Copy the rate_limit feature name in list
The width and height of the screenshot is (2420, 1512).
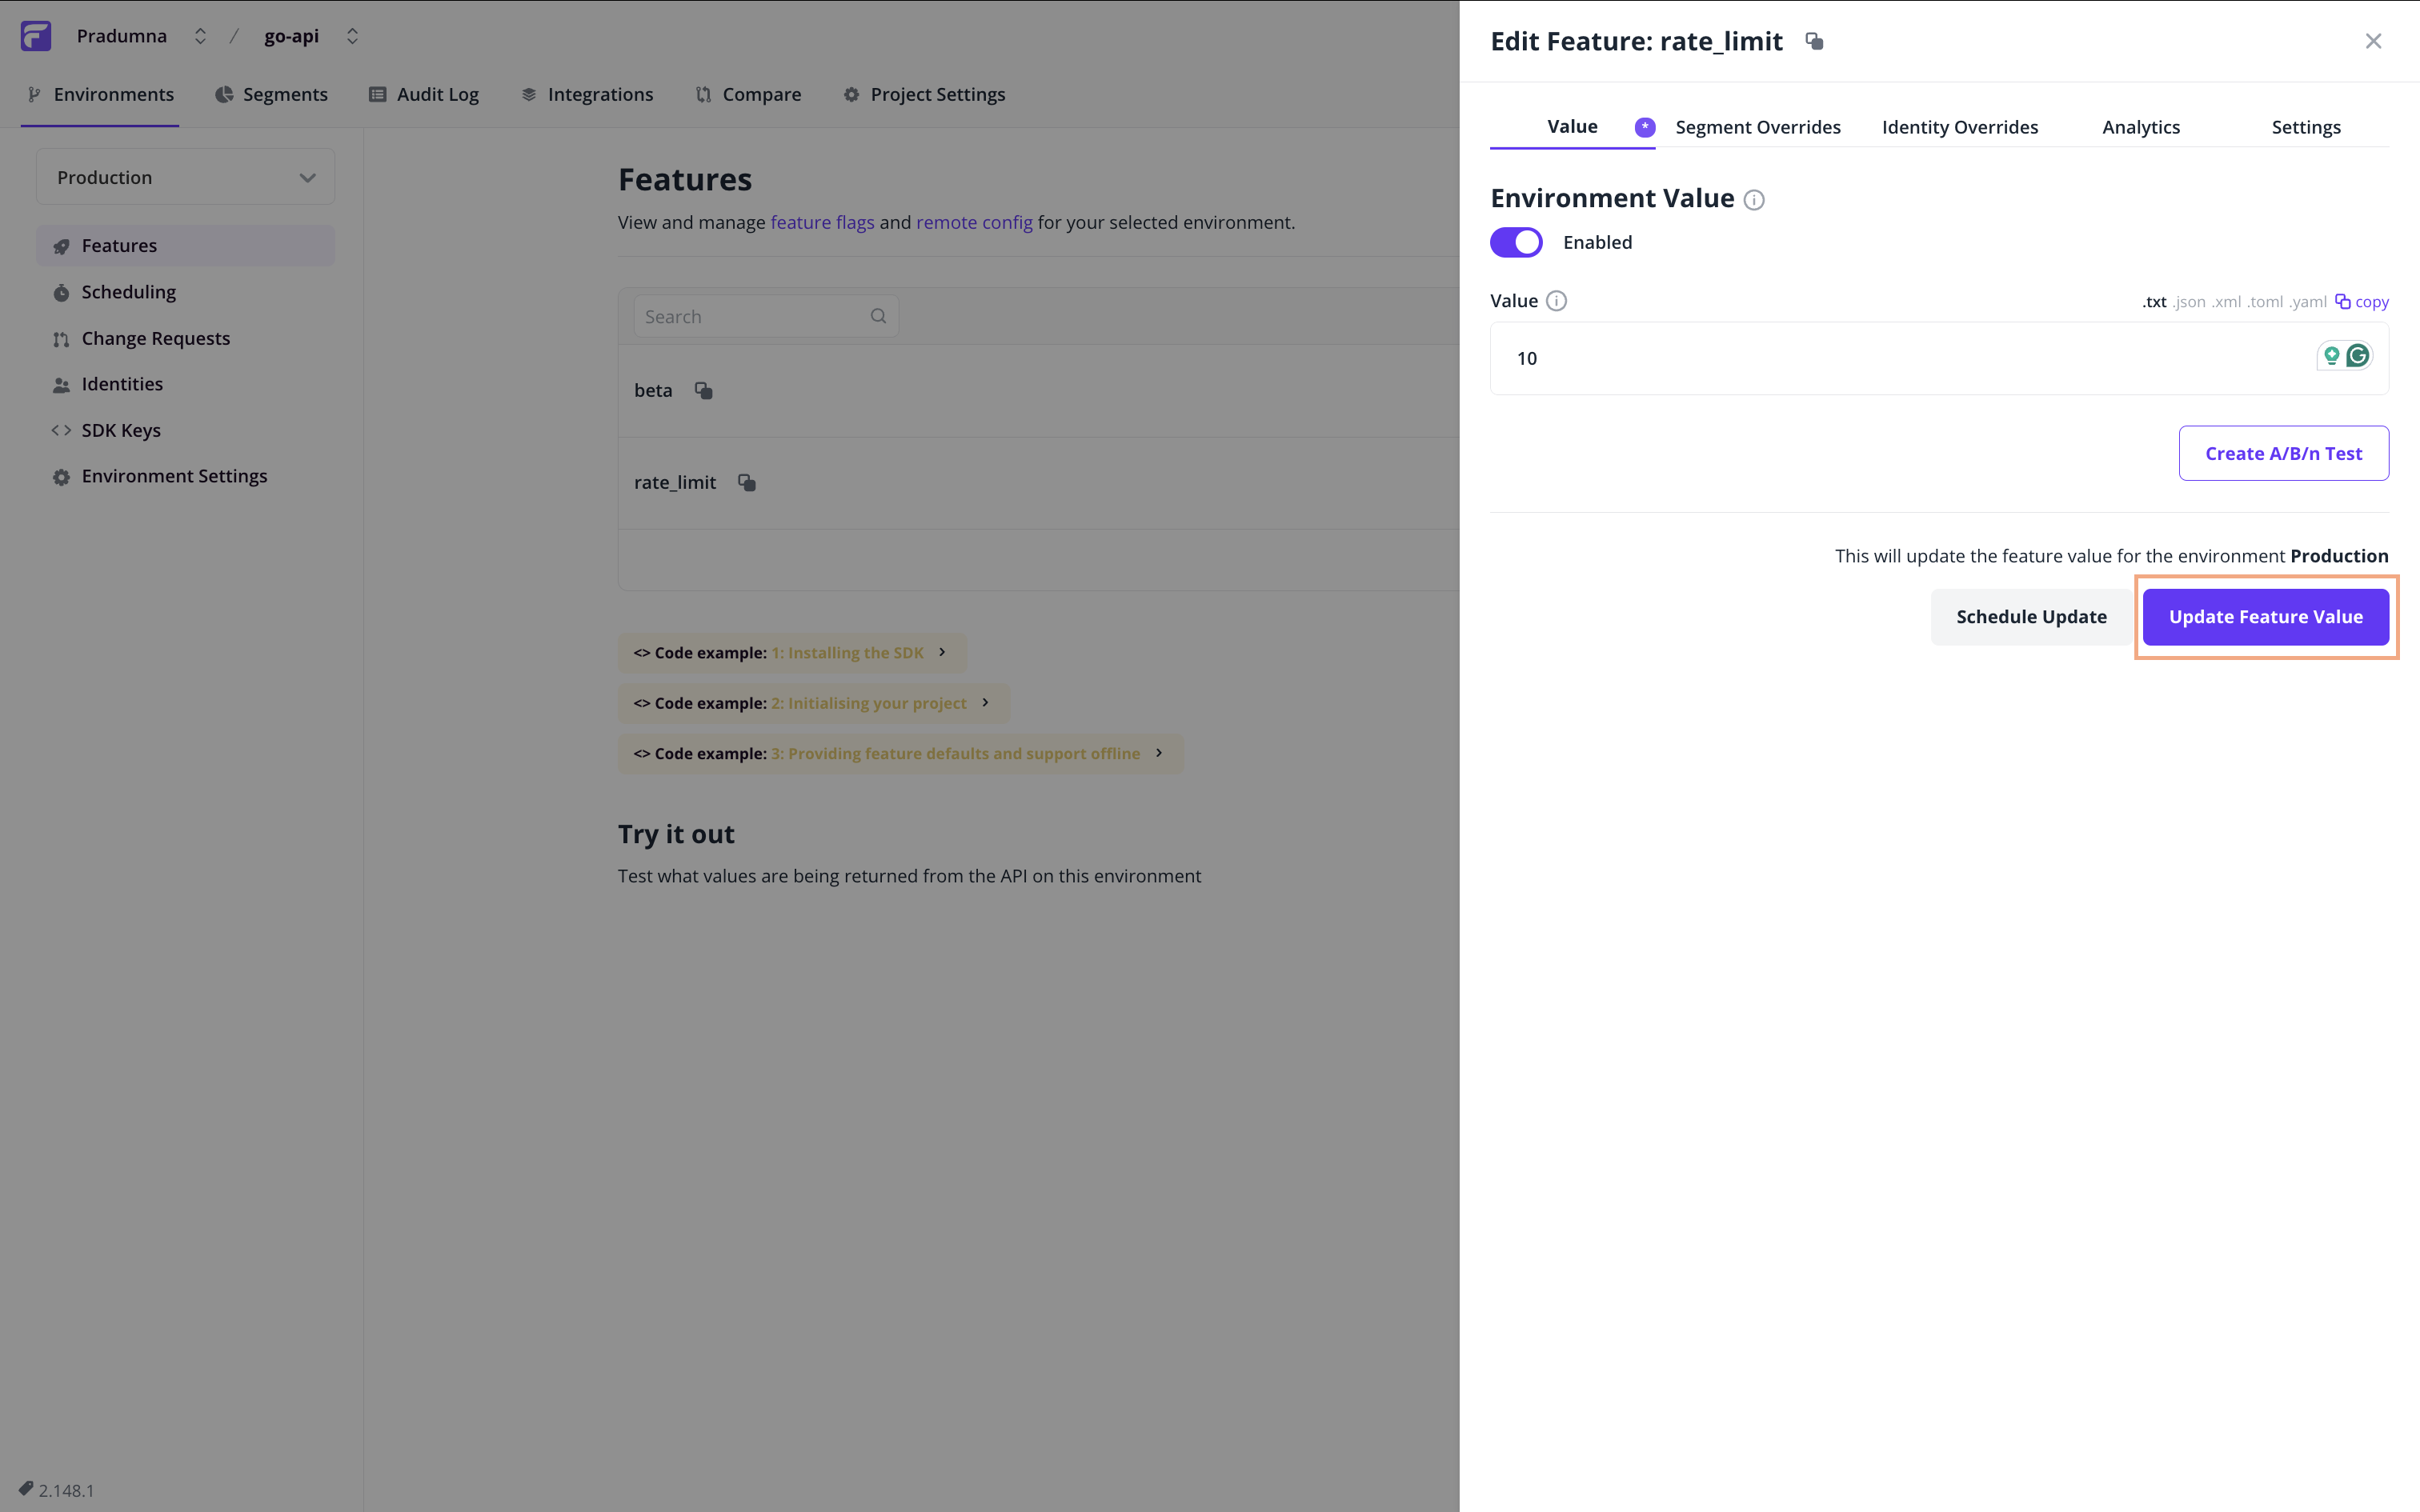(x=747, y=483)
